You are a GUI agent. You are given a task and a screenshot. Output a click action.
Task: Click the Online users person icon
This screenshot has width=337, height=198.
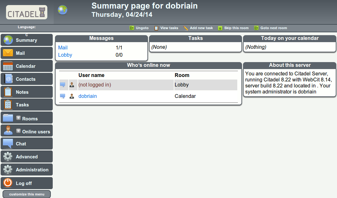[x=8, y=130]
